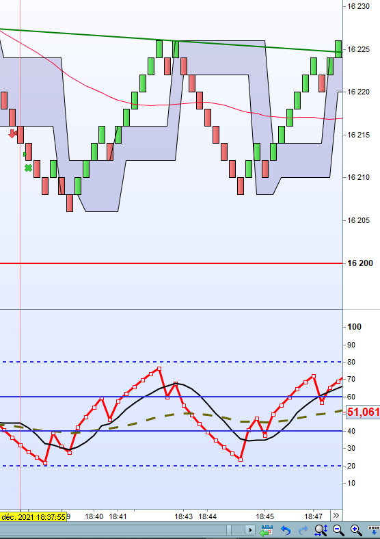Click the 16 205 price axis label
This screenshot has height=539, width=380.
point(358,220)
